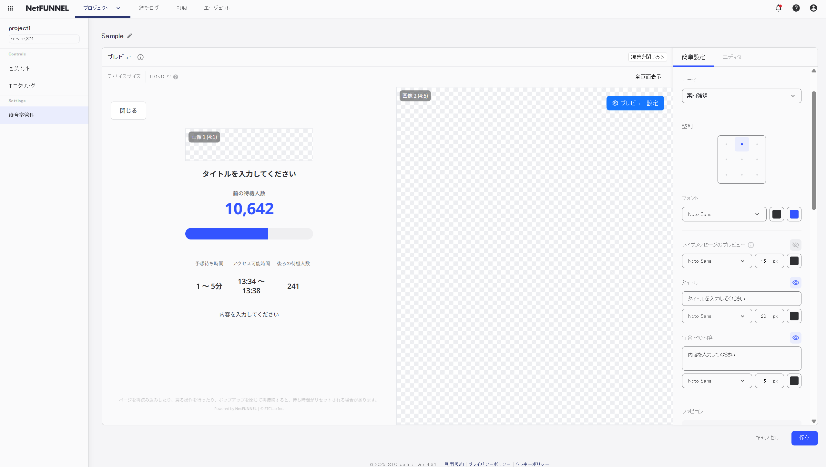Open the user account profile icon
The height and width of the screenshot is (467, 826).
coord(813,8)
